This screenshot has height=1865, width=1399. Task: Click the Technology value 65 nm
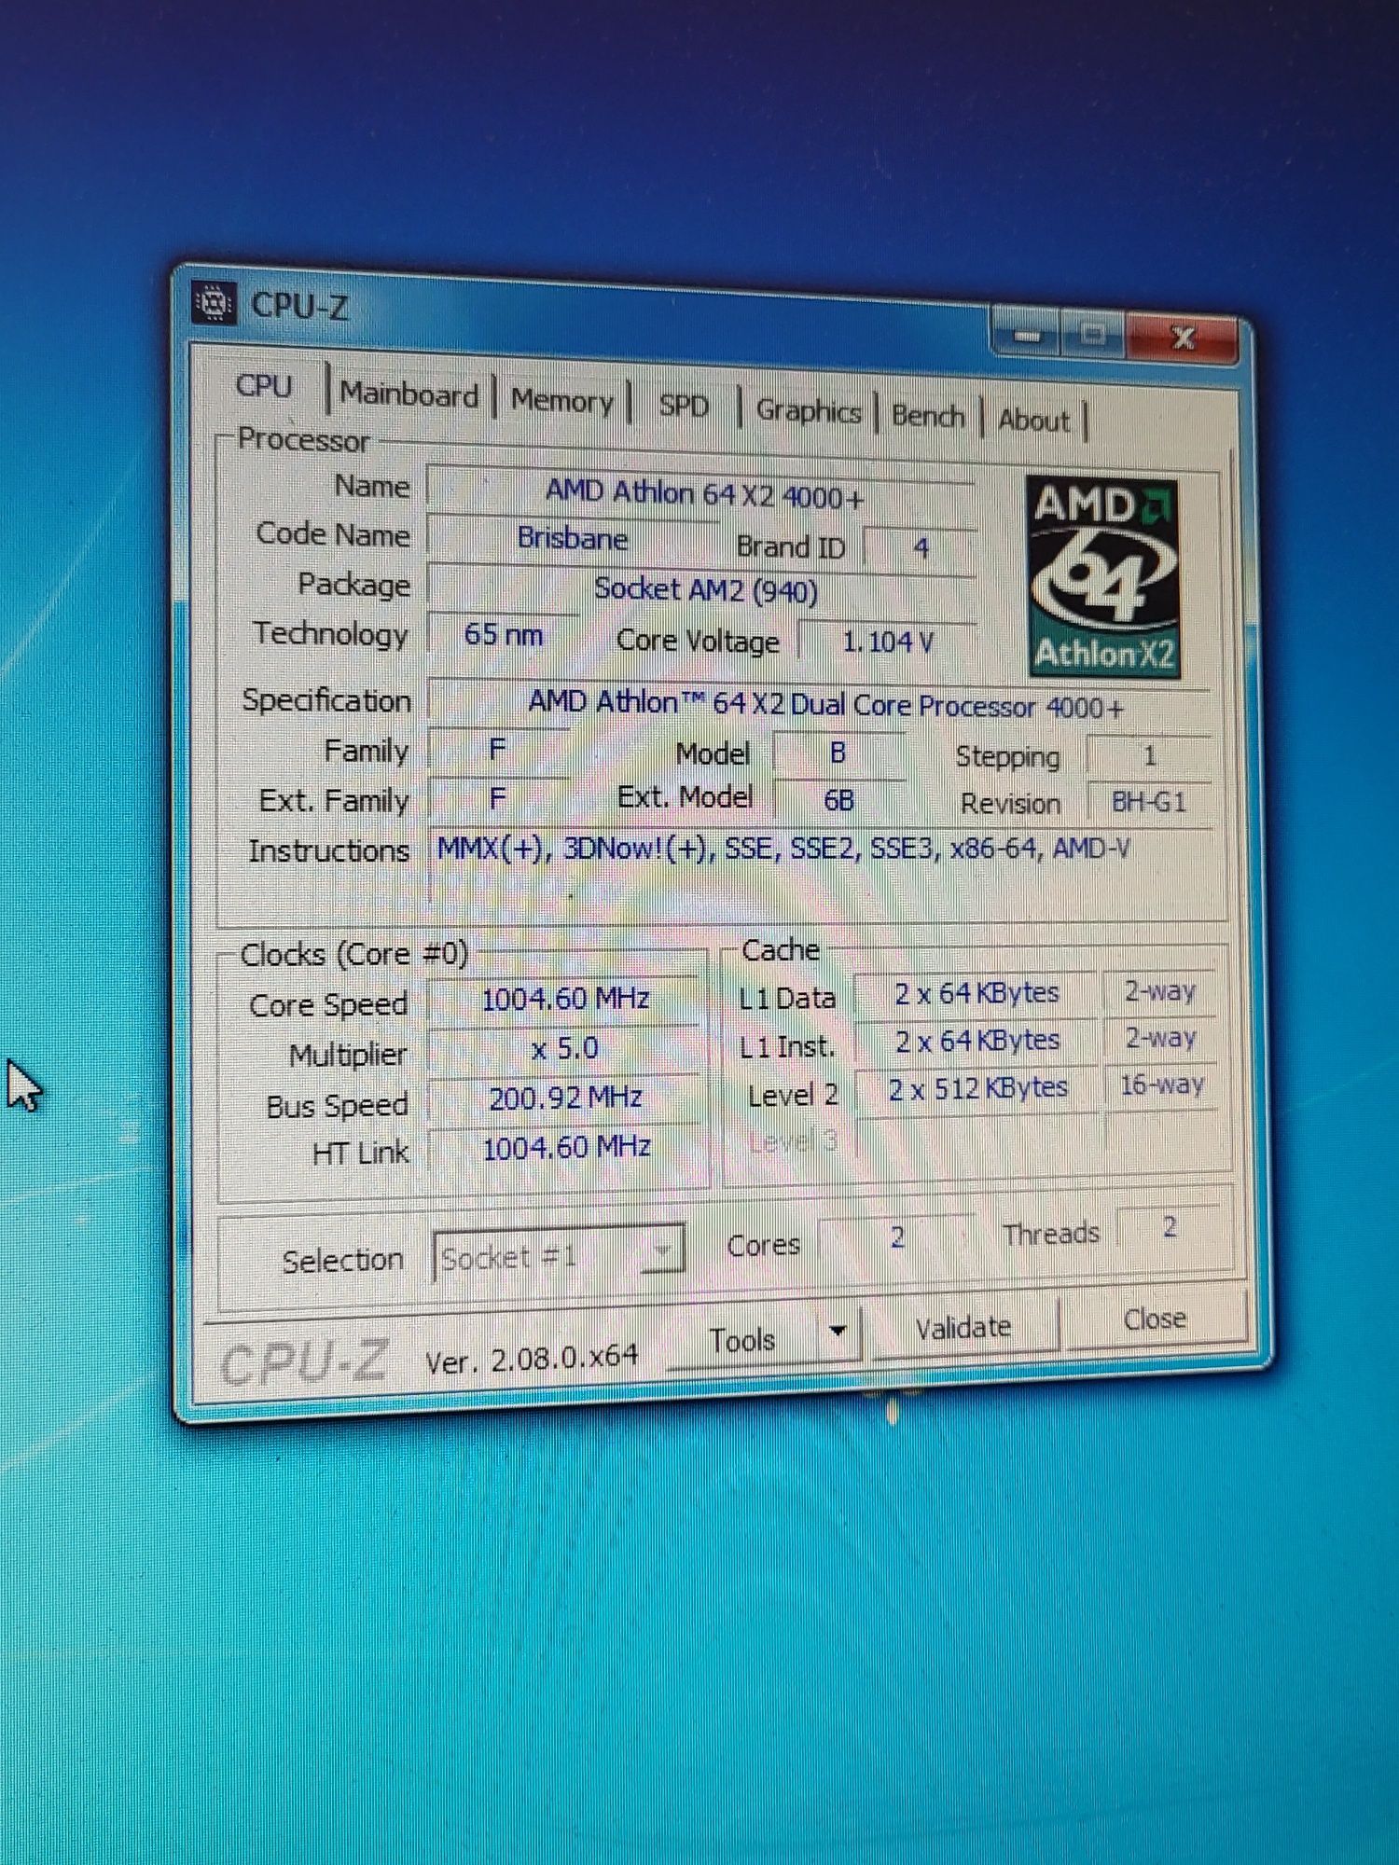[504, 635]
